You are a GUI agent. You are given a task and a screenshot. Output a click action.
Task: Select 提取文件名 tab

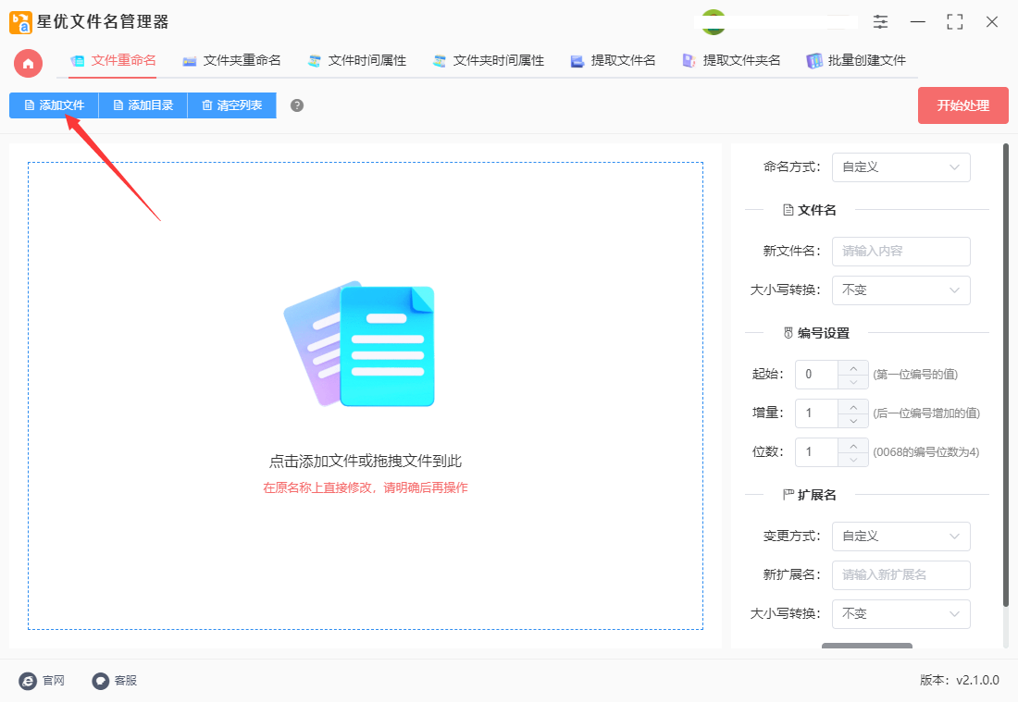[613, 61]
